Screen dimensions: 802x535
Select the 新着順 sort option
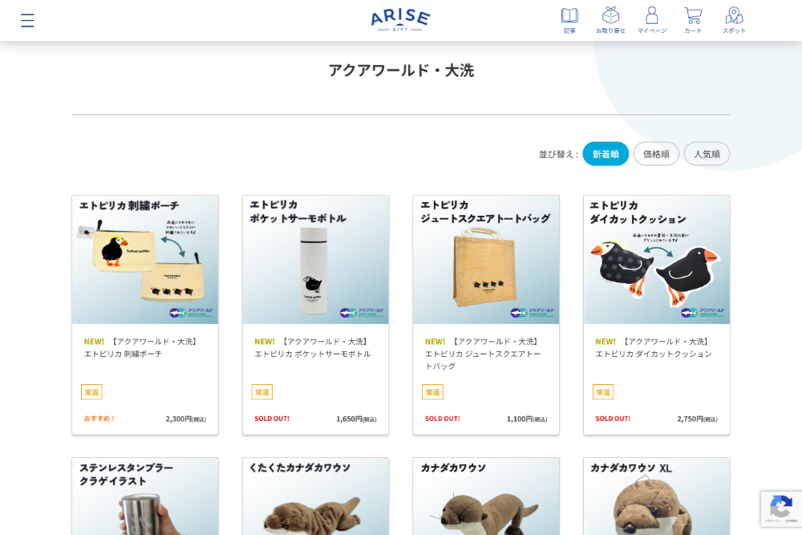pos(606,153)
